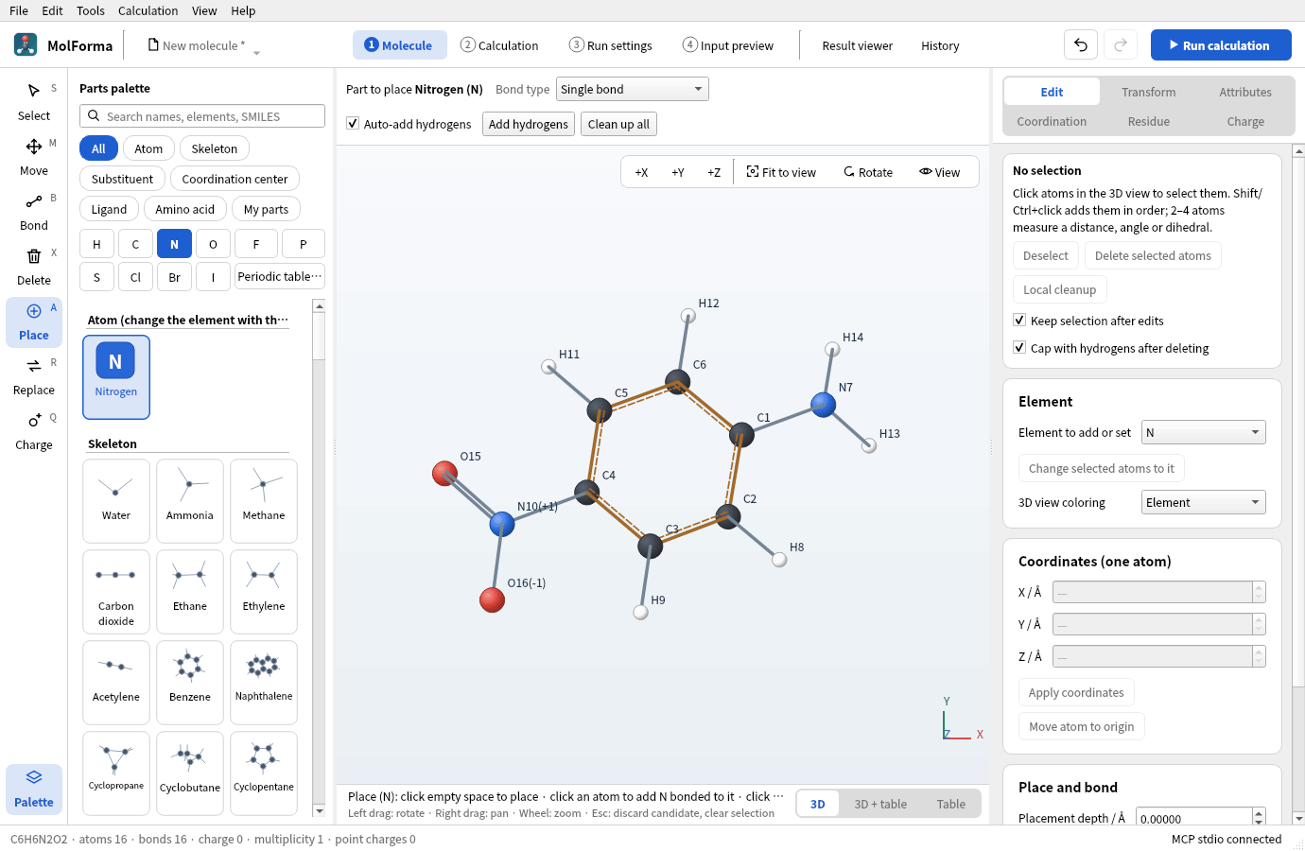Open the 3D view coloring dropdown
1305x851 pixels.
tap(1203, 502)
